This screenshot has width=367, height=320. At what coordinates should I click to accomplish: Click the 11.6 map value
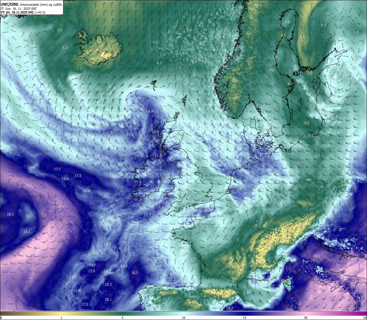[73, 277]
